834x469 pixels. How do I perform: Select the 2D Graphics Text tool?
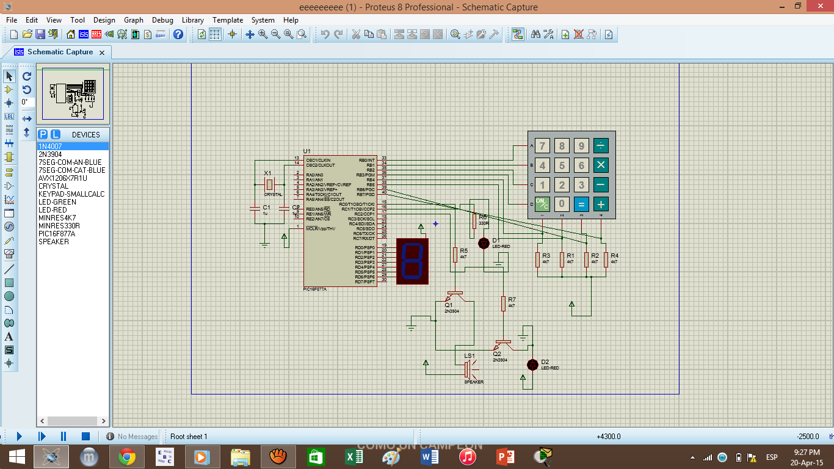click(x=9, y=336)
